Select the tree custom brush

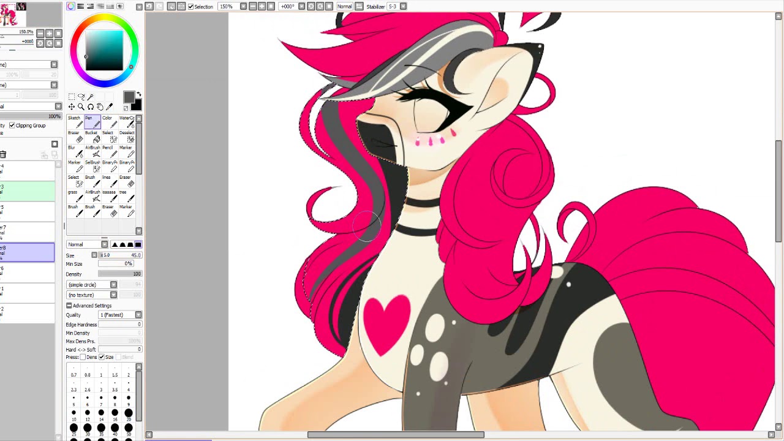127,196
